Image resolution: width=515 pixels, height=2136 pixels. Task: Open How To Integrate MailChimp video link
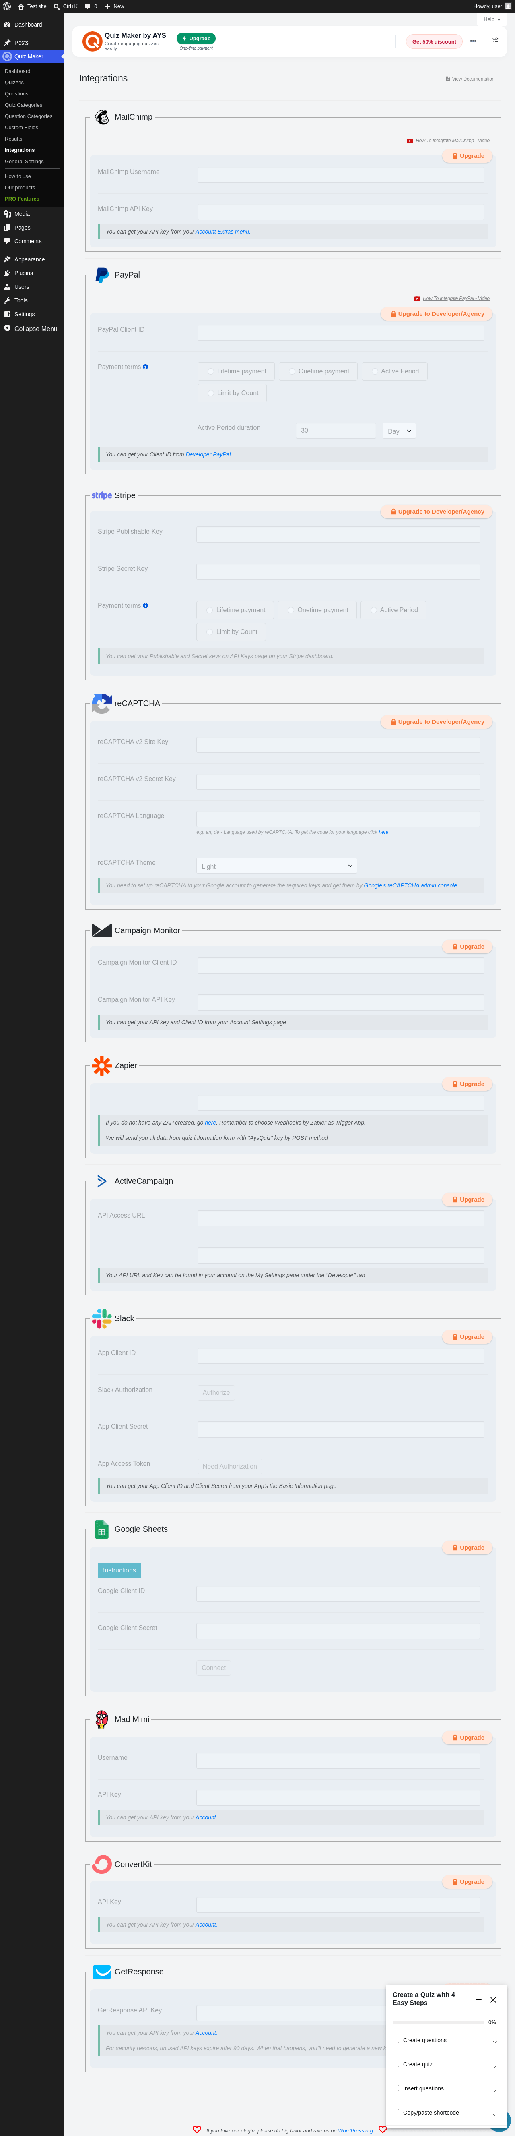click(x=452, y=141)
